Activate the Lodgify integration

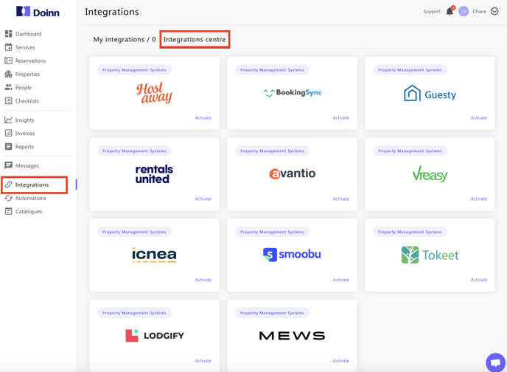[203, 361]
